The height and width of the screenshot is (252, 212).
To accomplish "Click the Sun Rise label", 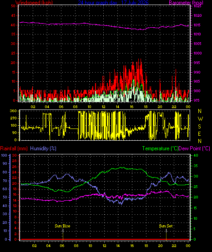I will pyautogui.click(x=62, y=226).
